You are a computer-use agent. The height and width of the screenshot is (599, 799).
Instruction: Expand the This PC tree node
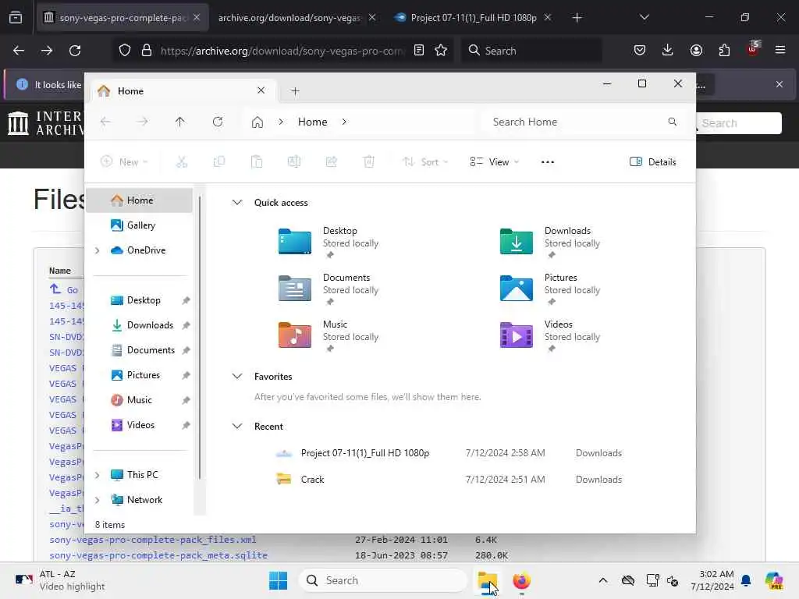98,475
